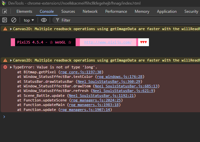The width and height of the screenshot is (200, 142).
Task: Switch to the Elements tab
Action: pyautogui.click(x=24, y=11)
